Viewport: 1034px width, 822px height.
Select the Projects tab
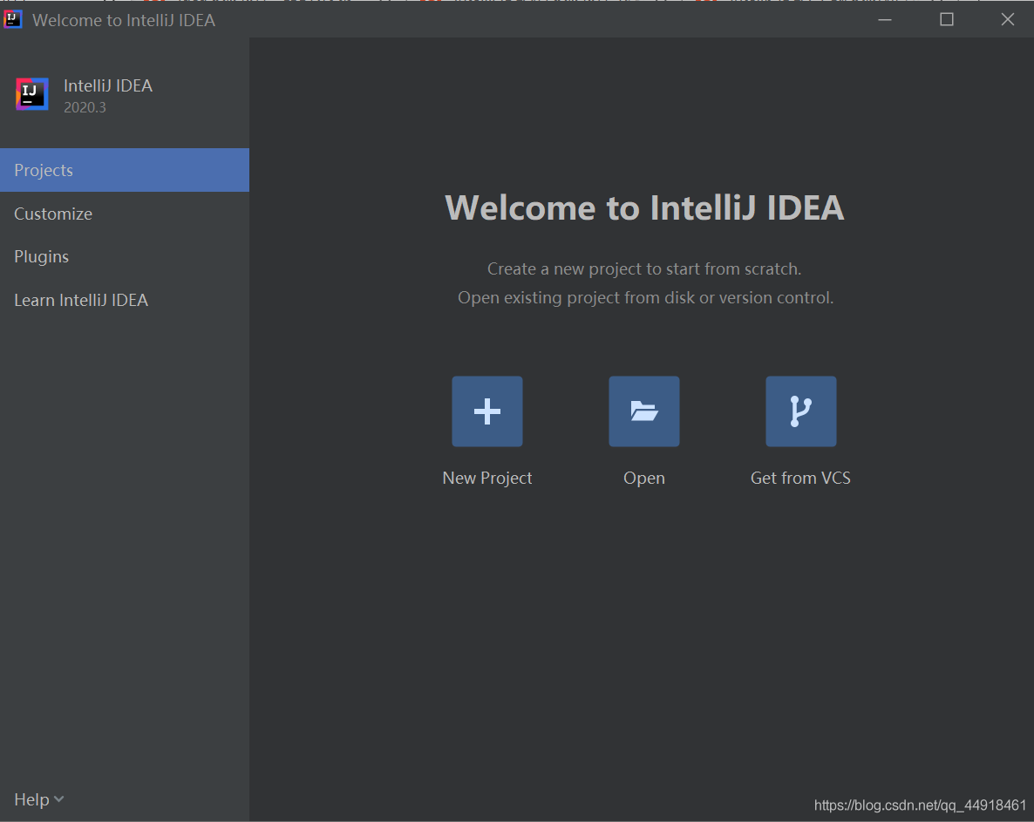click(x=125, y=170)
